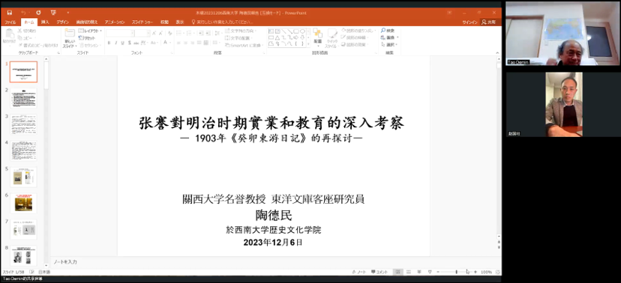
Task: Select slide 5 thumbnail in slide panel
Action: point(23,177)
